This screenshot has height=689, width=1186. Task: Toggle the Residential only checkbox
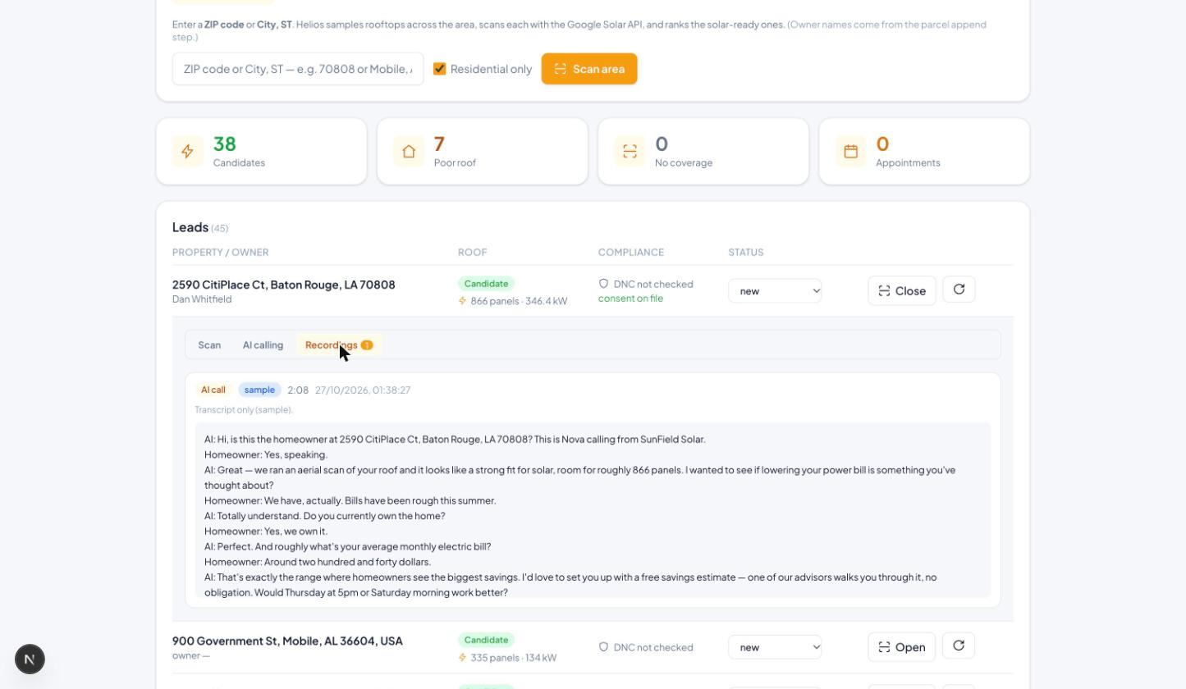pyautogui.click(x=439, y=69)
